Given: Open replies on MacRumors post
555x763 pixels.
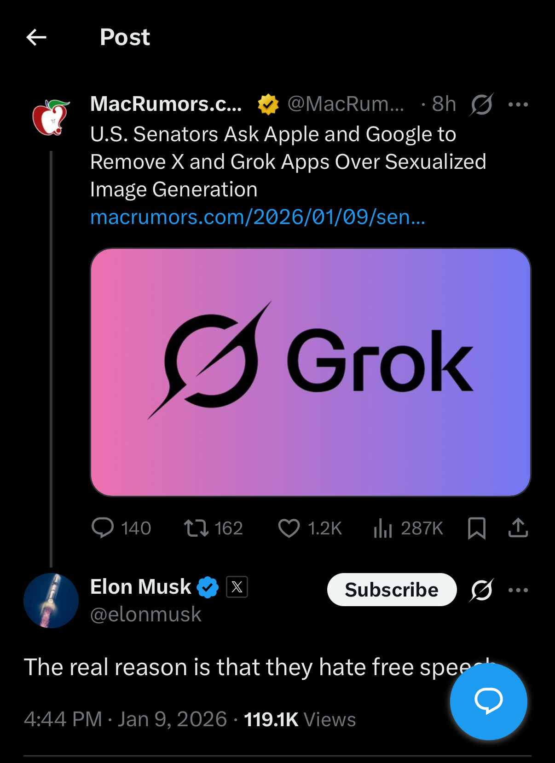Looking at the screenshot, I should pyautogui.click(x=103, y=528).
